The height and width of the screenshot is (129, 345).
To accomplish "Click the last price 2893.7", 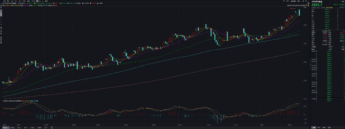I will click(317, 5).
